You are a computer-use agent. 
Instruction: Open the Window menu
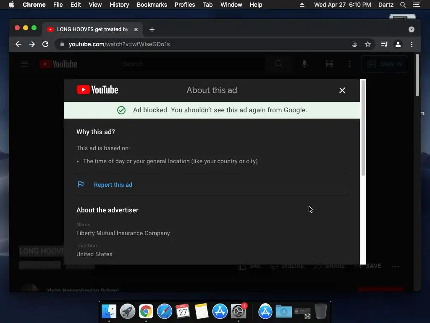tap(231, 5)
